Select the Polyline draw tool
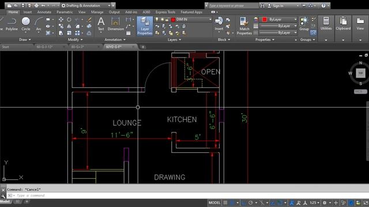Screen dimensions: 369x207 tap(12, 24)
